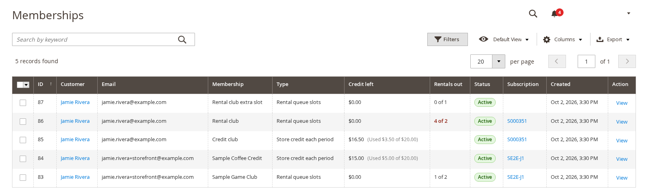Click the Export upload icon

point(600,39)
